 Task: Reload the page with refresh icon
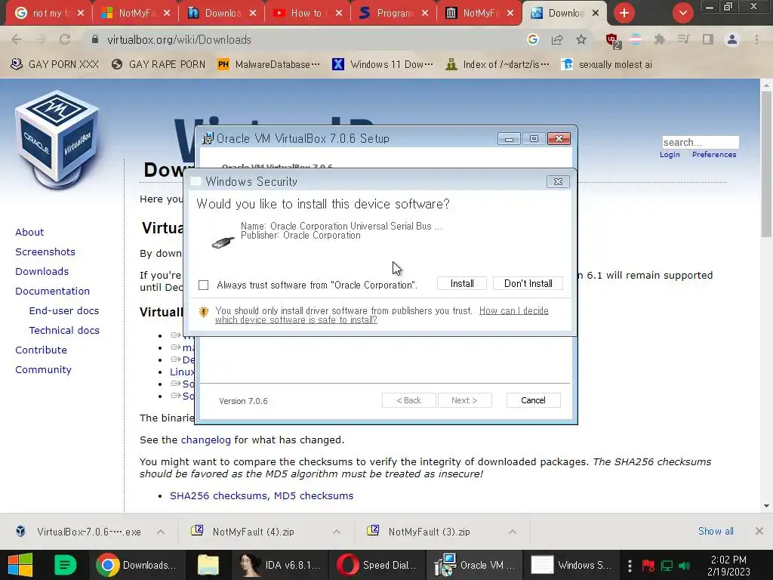[x=65, y=40]
